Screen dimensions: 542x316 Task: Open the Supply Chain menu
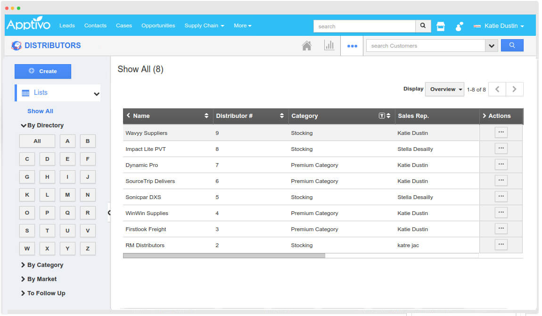pos(204,26)
